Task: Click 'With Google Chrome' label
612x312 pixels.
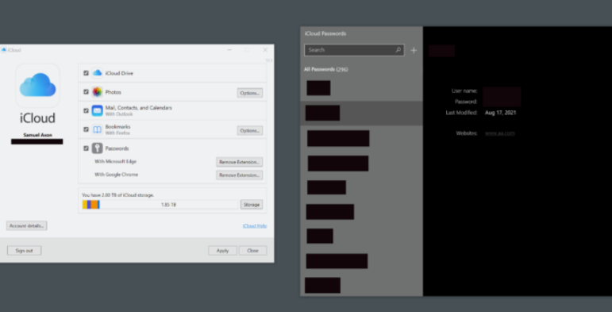Action: click(x=117, y=175)
